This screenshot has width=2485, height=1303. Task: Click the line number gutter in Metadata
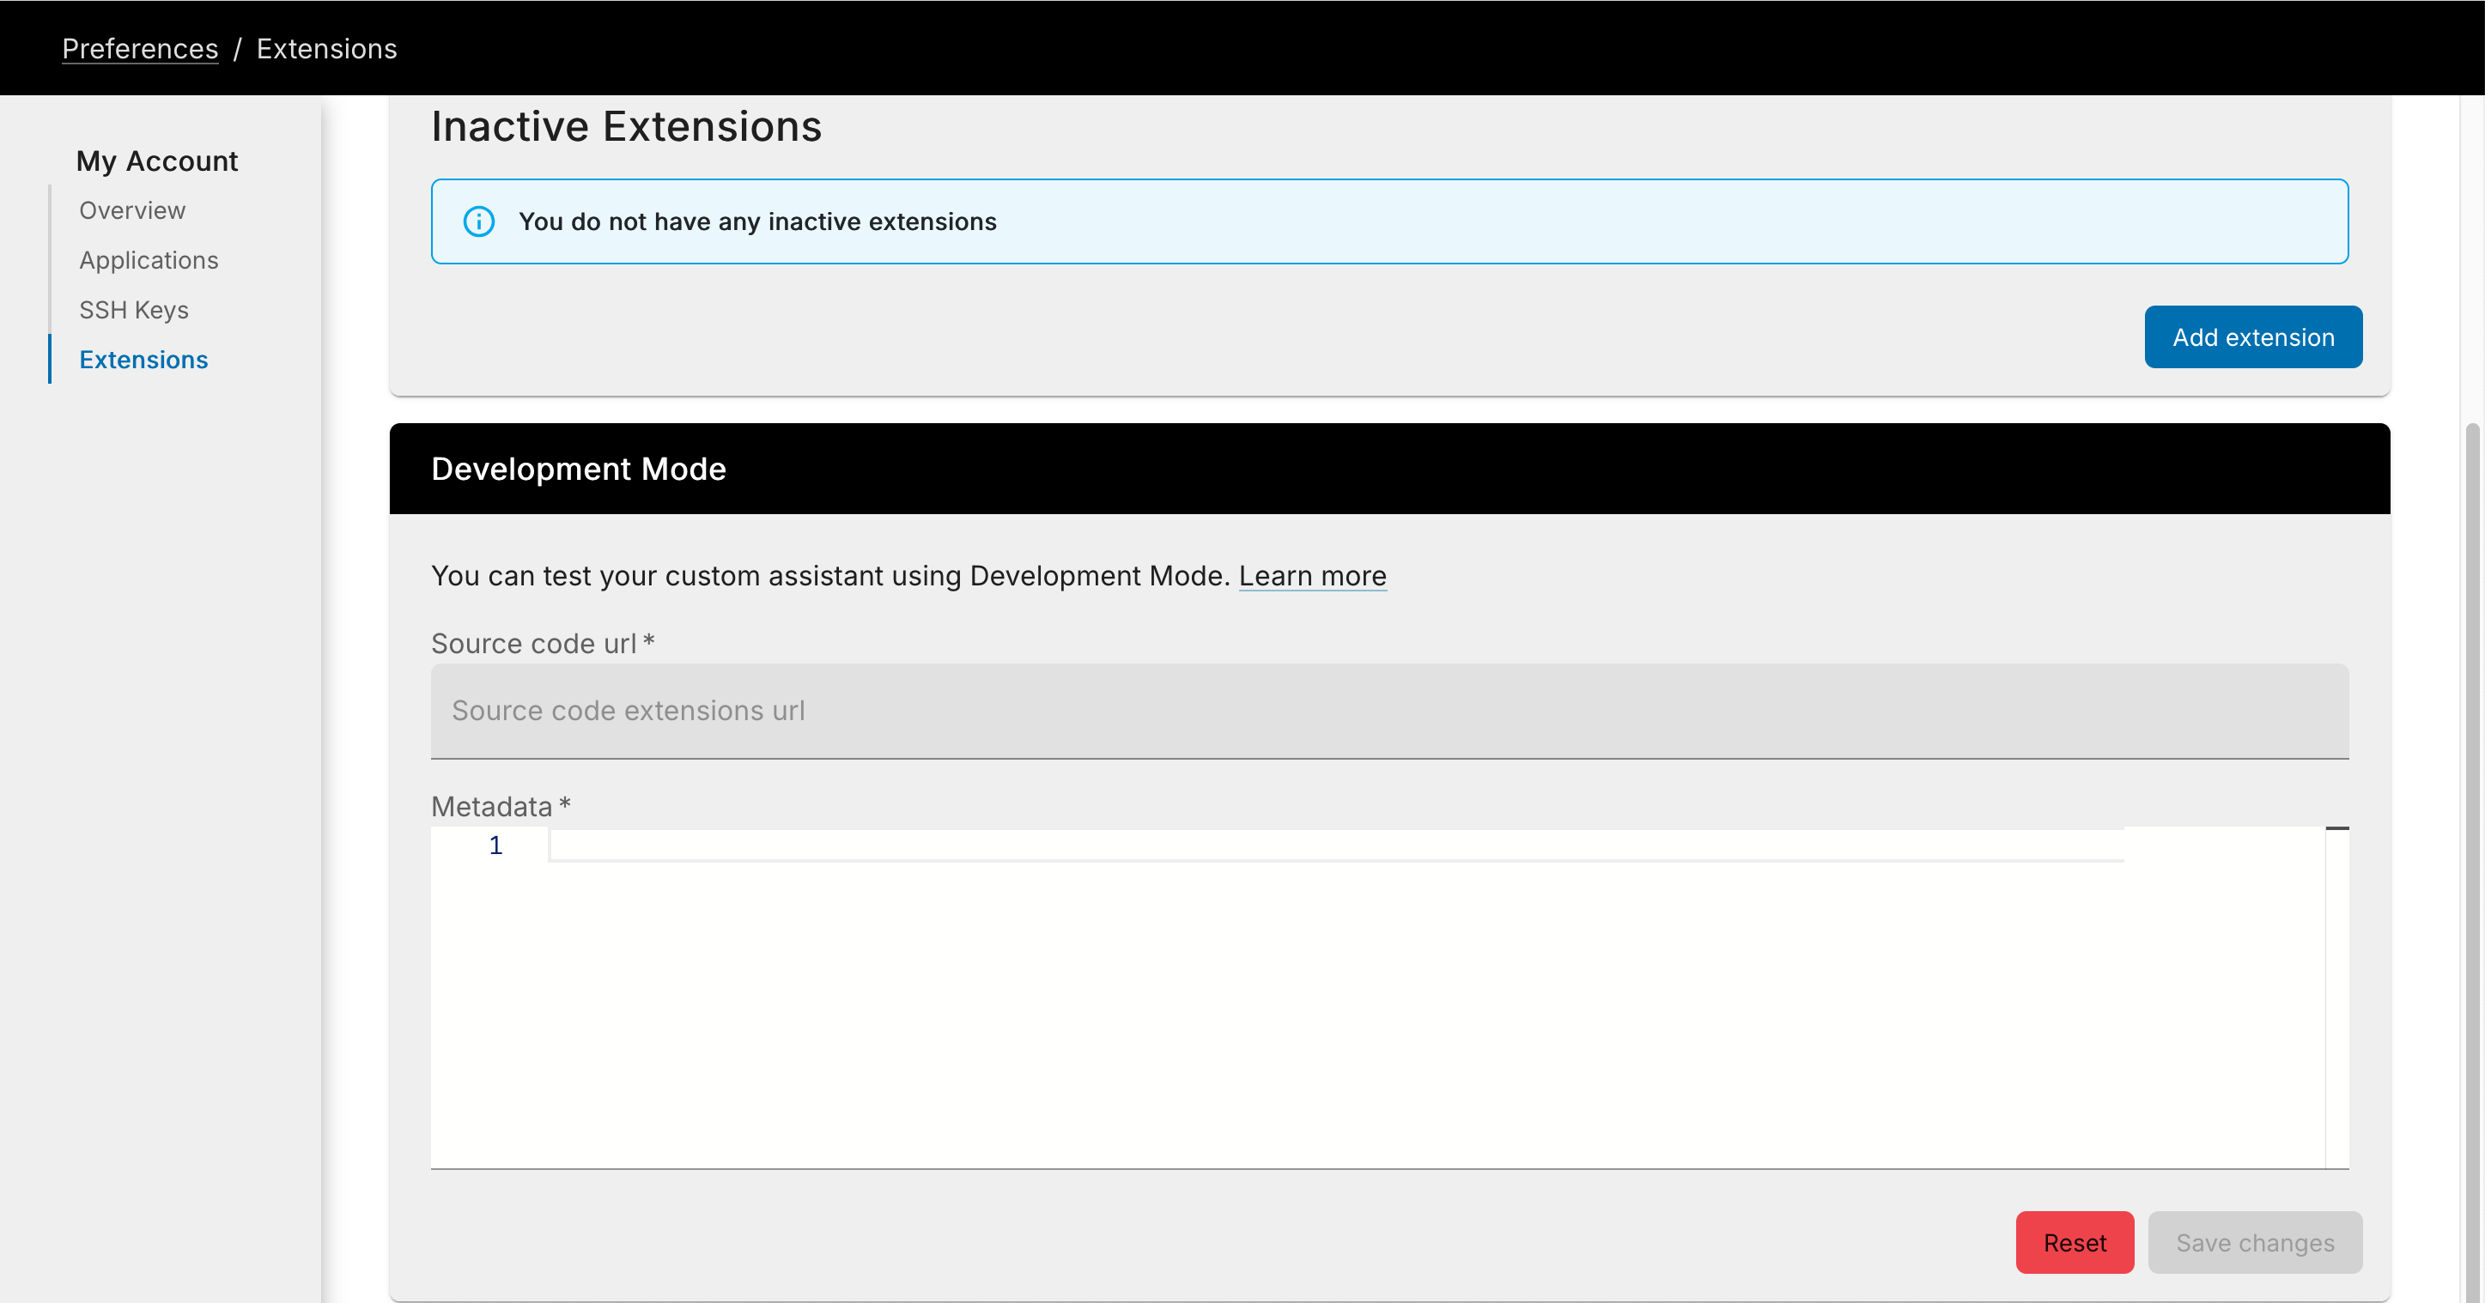pyautogui.click(x=495, y=845)
